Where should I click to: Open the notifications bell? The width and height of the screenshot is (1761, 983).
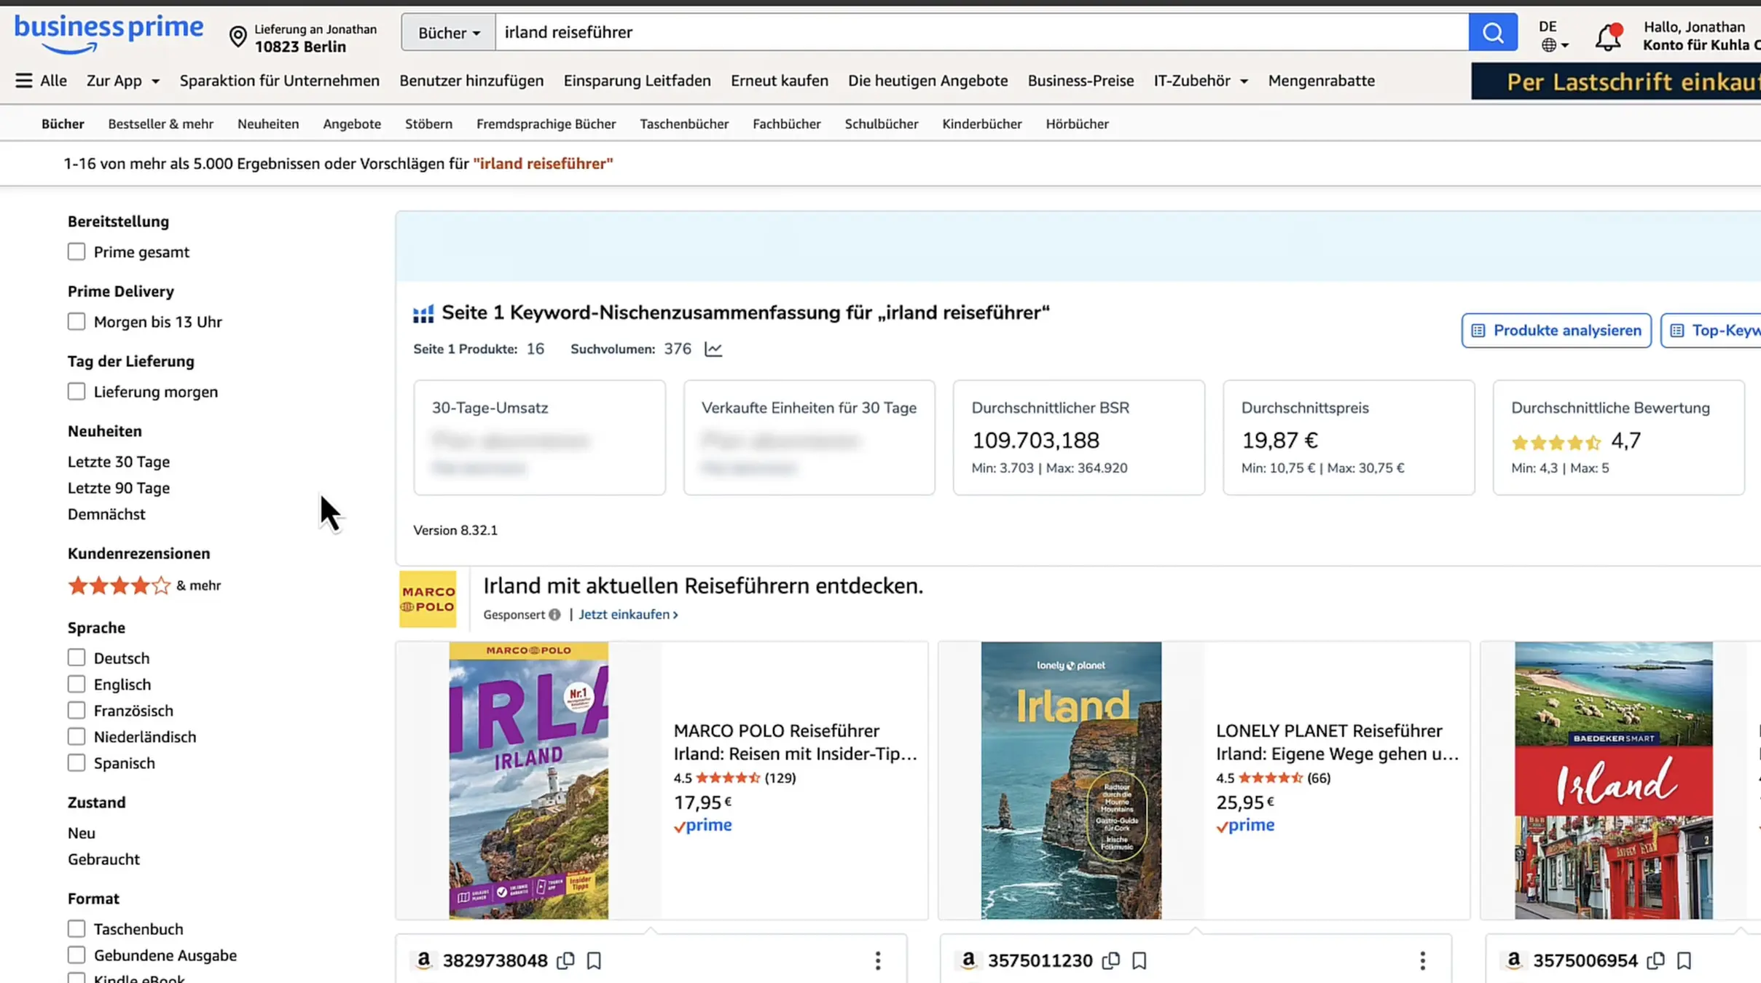pos(1608,36)
